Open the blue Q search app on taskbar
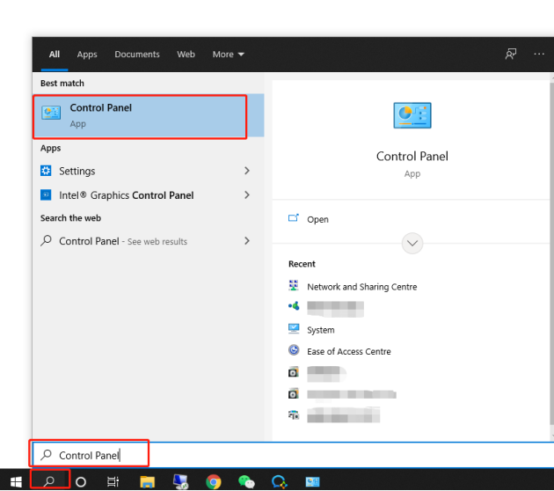 click(279, 481)
